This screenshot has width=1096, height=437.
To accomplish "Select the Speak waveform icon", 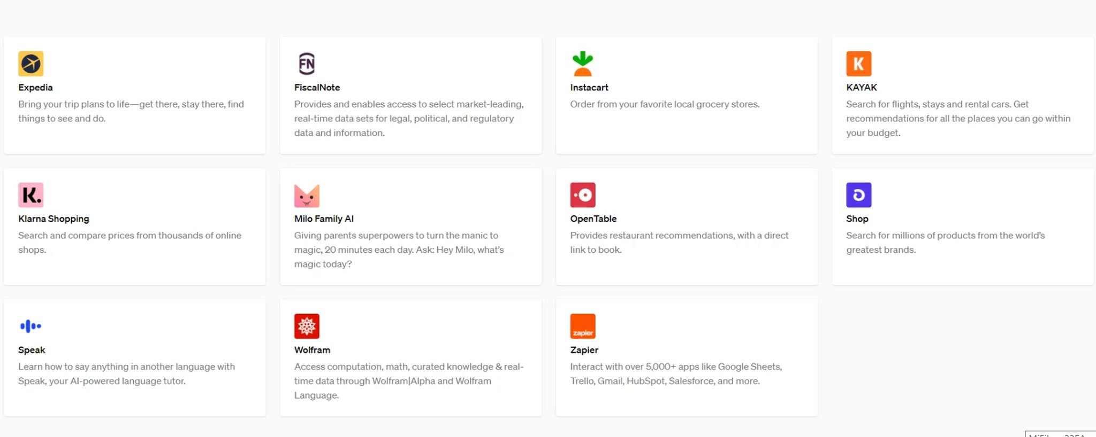I will 29,325.
